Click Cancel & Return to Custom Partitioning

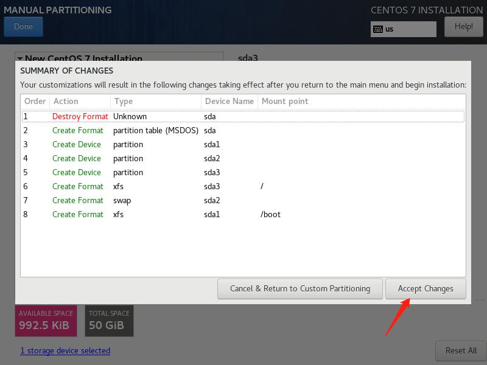(300, 288)
